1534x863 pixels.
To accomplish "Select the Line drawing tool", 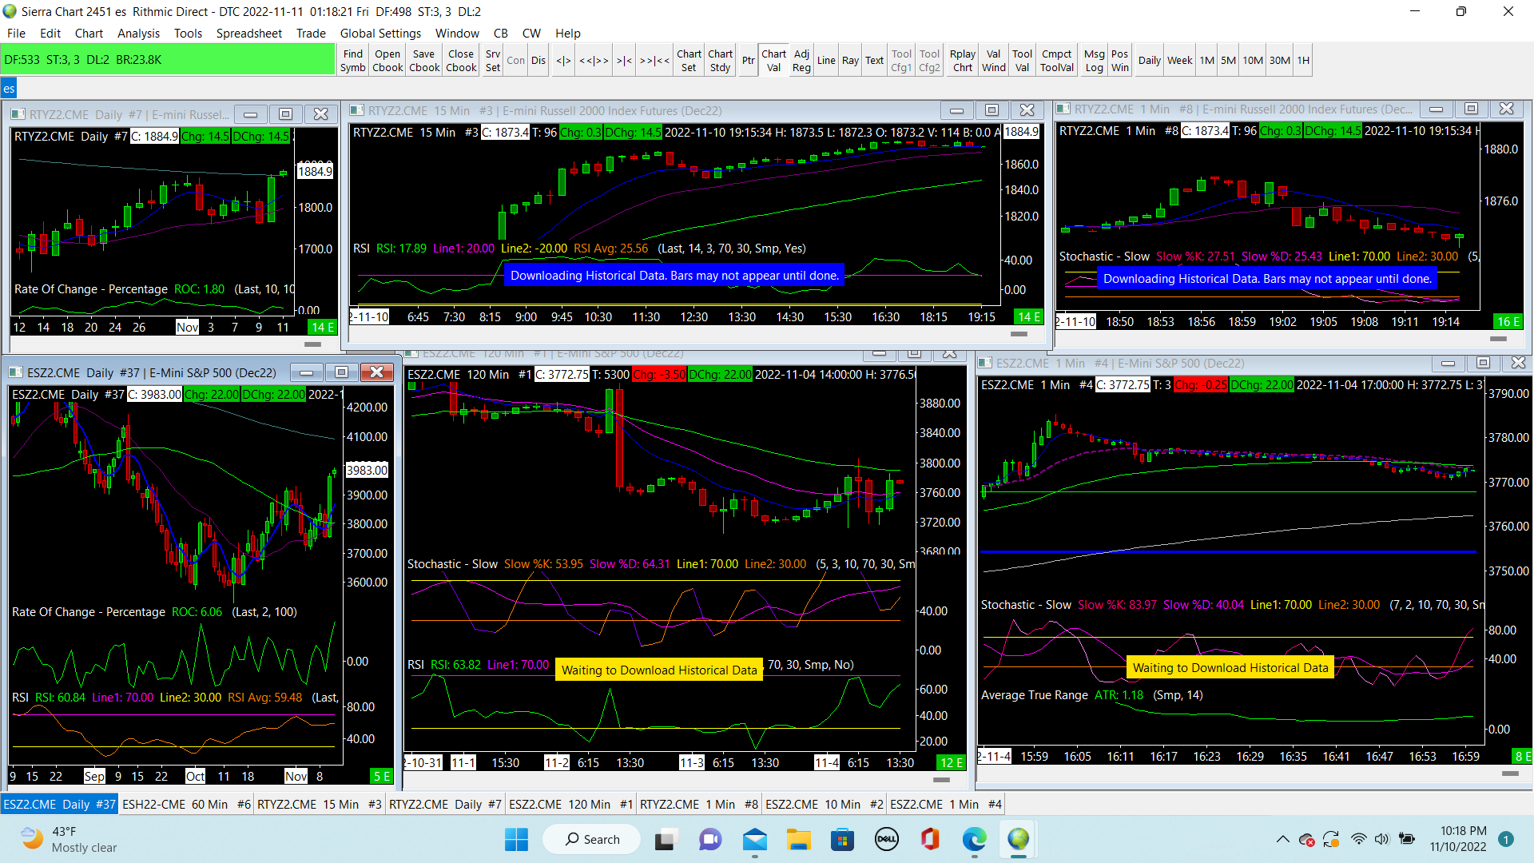I will (x=826, y=60).
